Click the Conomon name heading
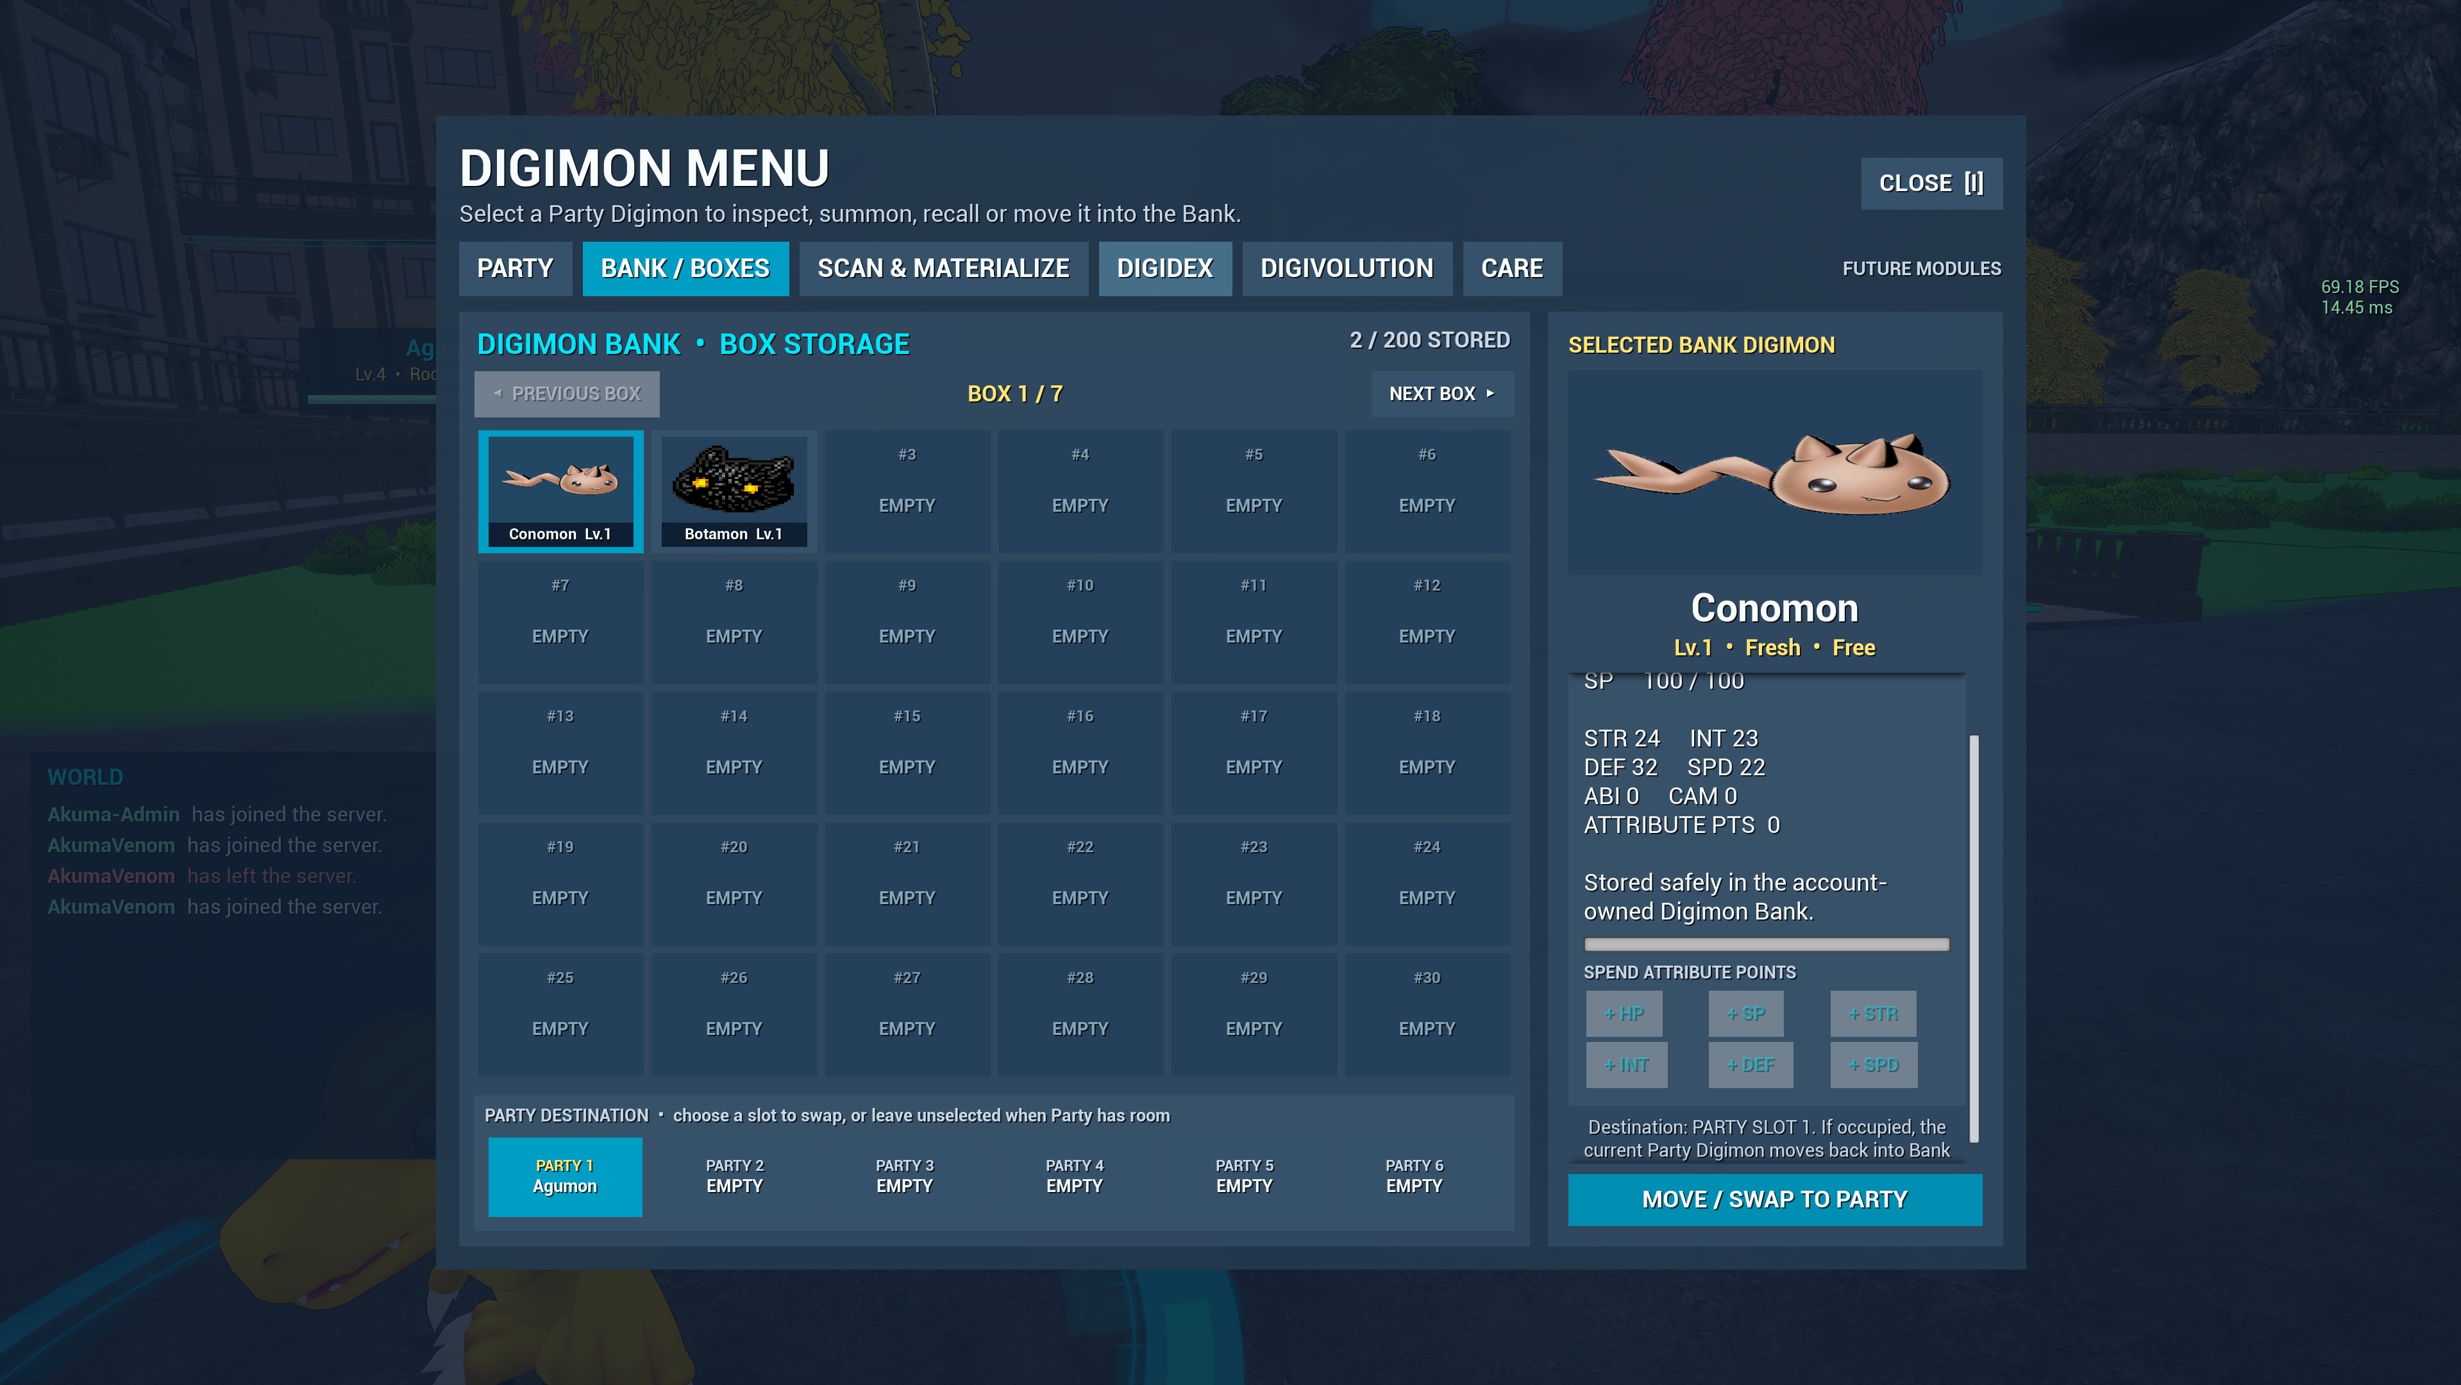Screen dimensions: 2461x1385 point(1774,609)
